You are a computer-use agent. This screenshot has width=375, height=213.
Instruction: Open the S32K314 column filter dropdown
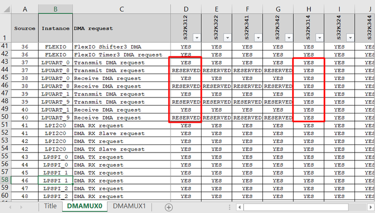[319, 38]
